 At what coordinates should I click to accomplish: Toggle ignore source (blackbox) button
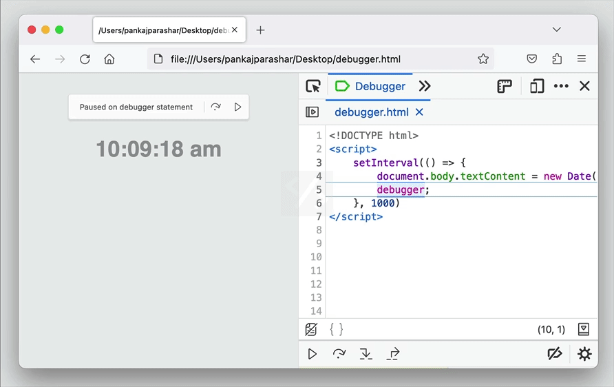tap(311, 329)
